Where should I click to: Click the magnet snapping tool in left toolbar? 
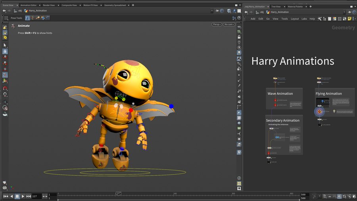coord(5,89)
